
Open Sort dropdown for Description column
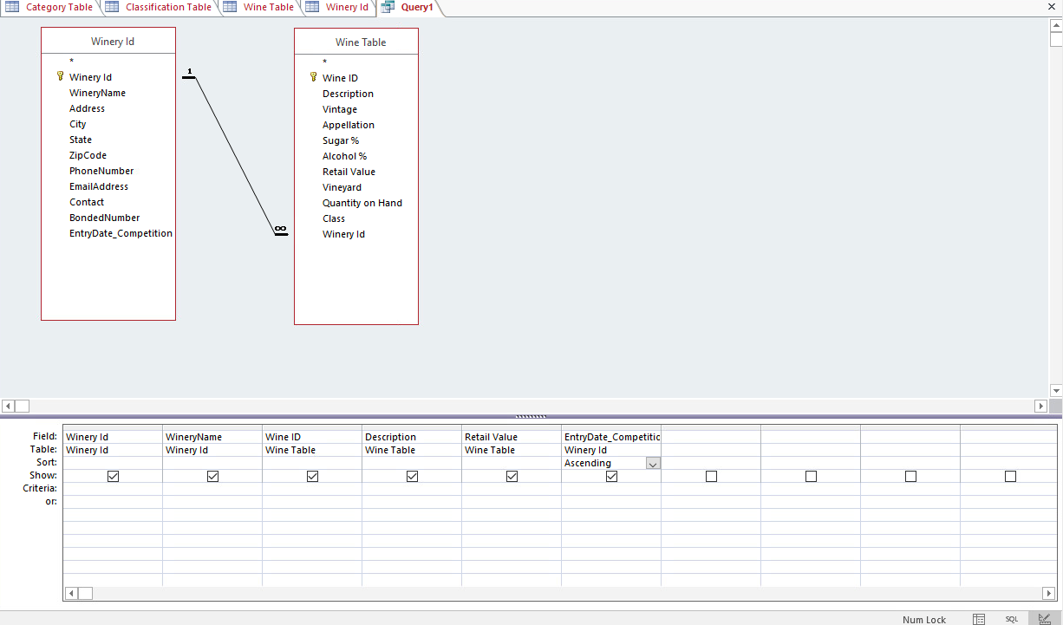[x=412, y=462]
